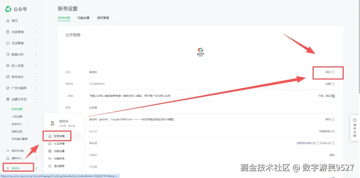Viewport: 360px width, 178px height.
Task: Click the 数据分析 pie chart icon
Action: click(8, 54)
